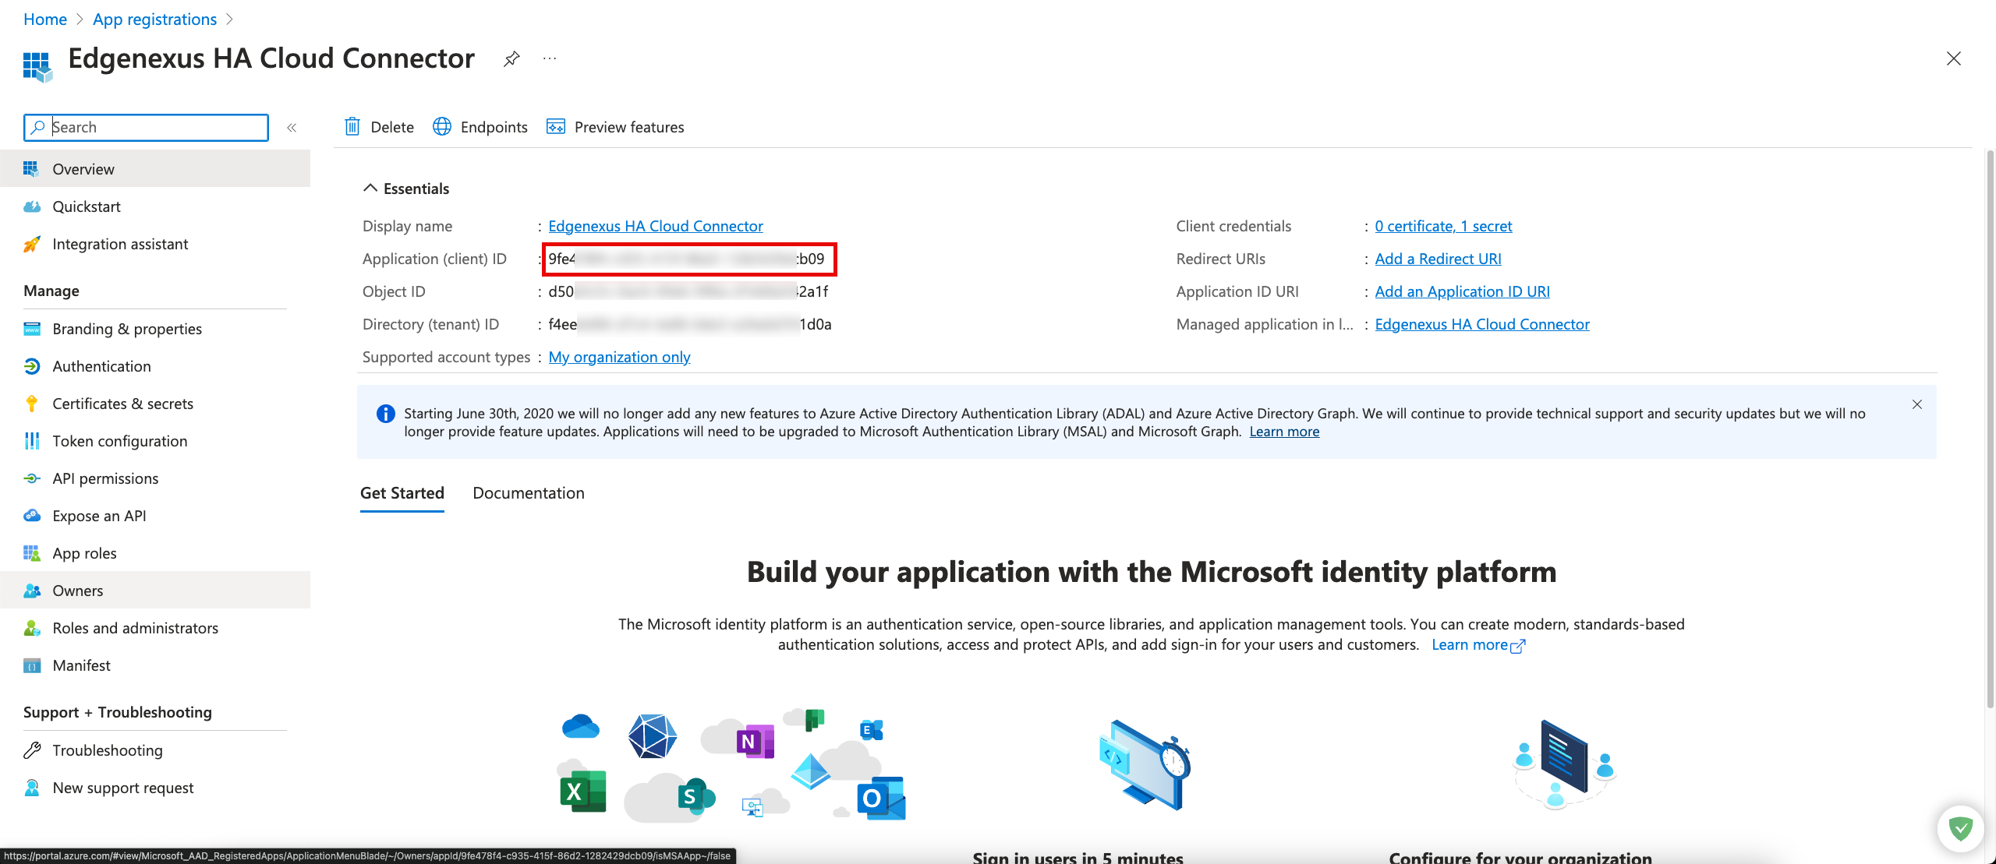Switch to the Get Started tab

pos(402,493)
